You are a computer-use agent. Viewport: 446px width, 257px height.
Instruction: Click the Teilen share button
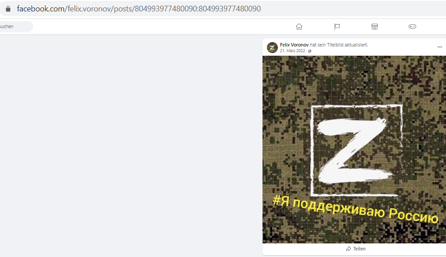pyautogui.click(x=356, y=249)
